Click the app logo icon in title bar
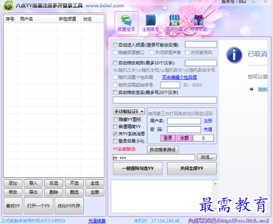This screenshot has width=273, height=224. [x=8, y=5]
